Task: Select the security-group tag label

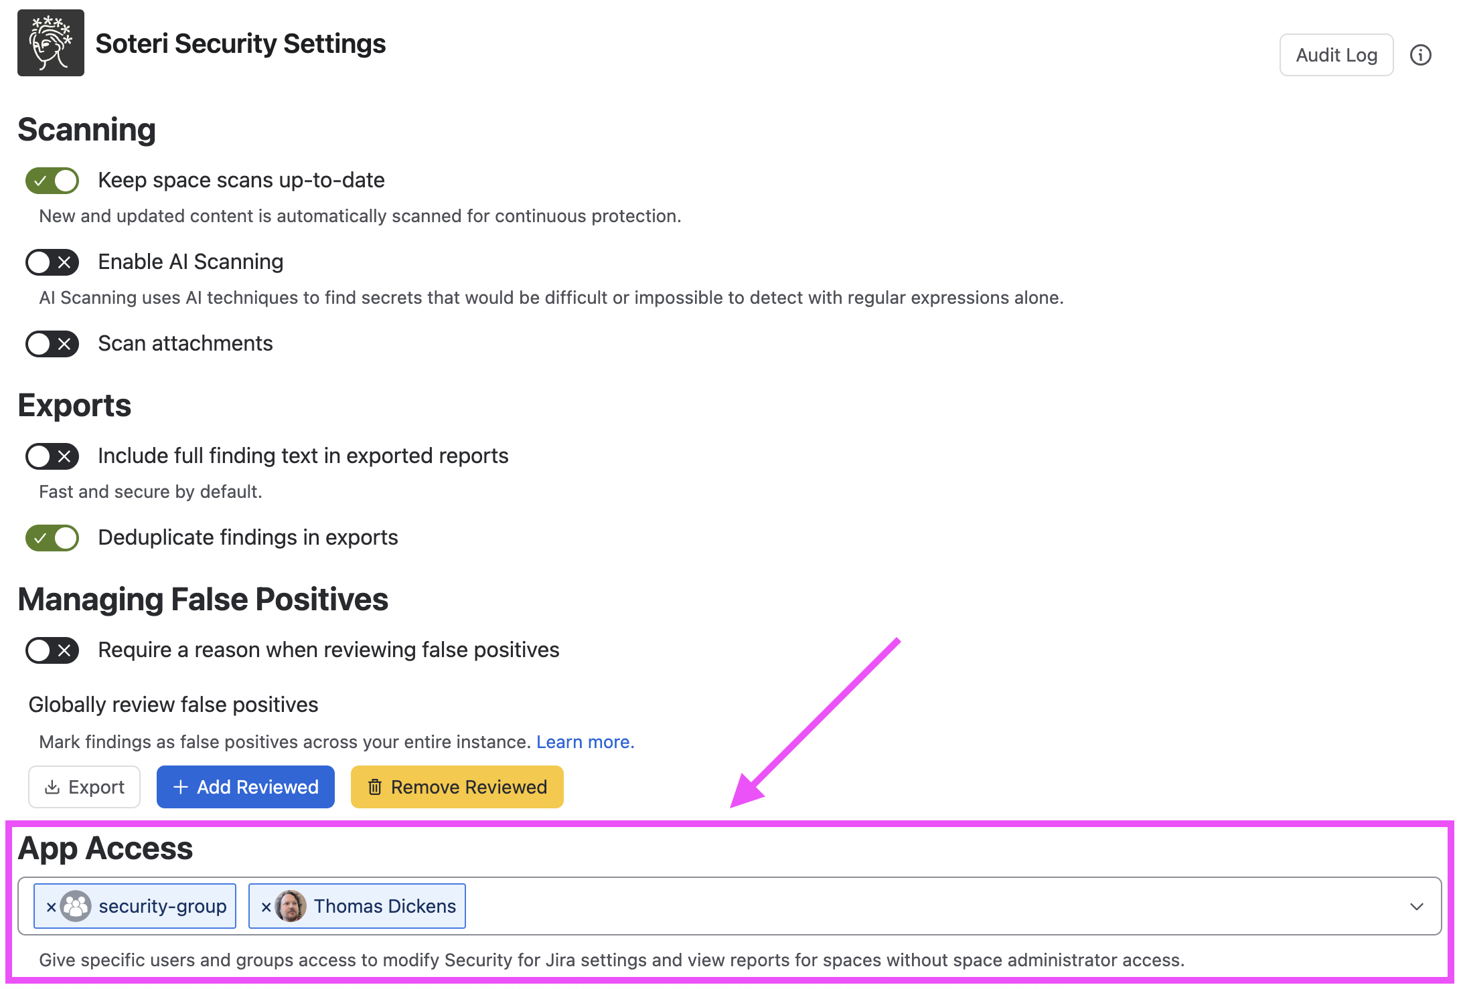Action: coord(163,906)
